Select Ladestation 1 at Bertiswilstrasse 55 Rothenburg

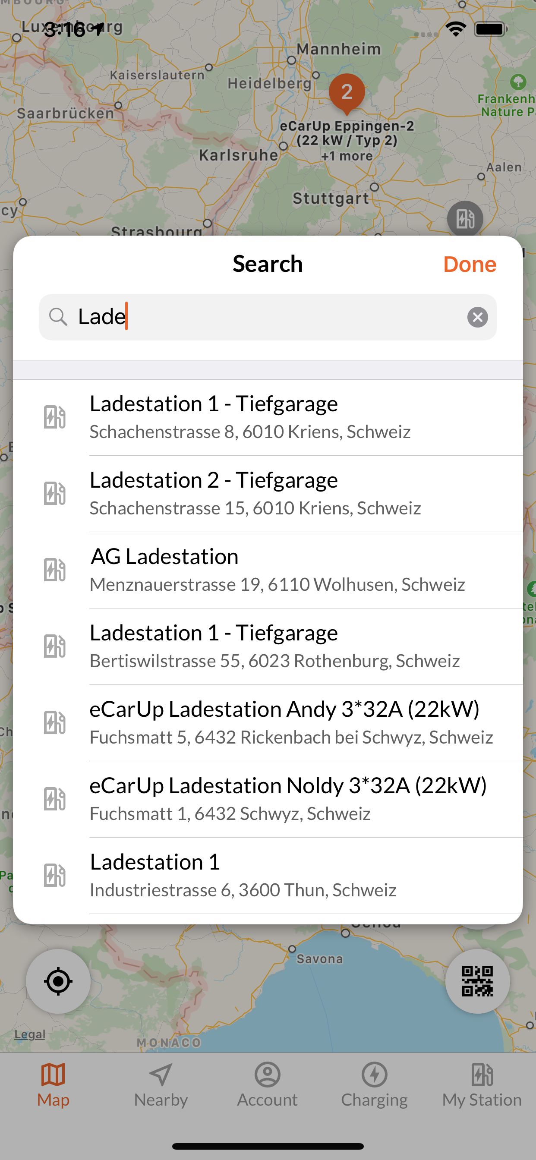click(x=268, y=646)
